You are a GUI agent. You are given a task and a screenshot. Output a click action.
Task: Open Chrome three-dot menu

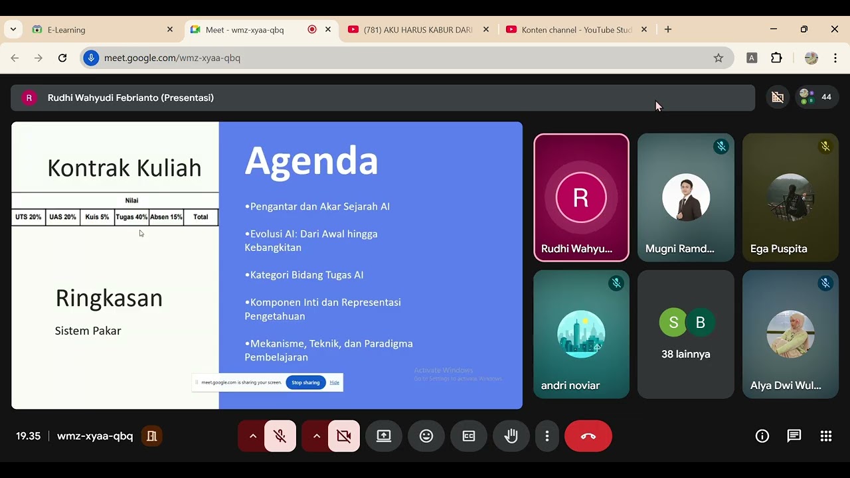point(835,58)
